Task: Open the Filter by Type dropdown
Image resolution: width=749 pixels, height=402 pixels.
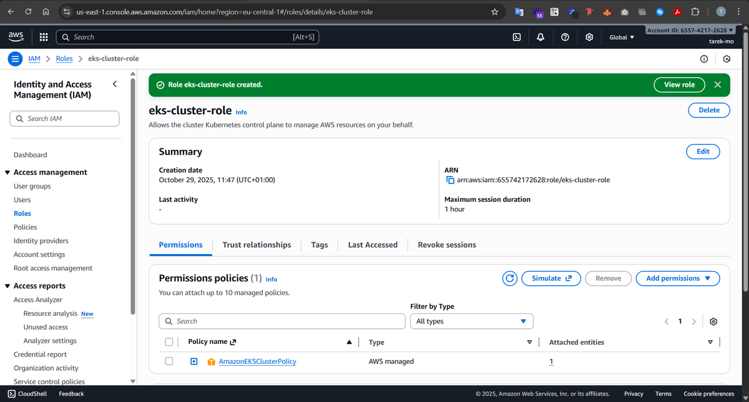Action: coord(471,321)
